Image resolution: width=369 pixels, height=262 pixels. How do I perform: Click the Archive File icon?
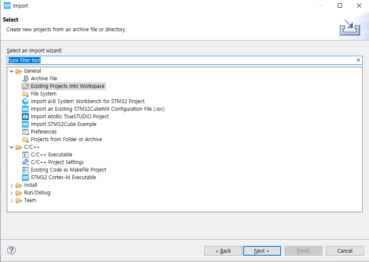pyautogui.click(x=25, y=79)
